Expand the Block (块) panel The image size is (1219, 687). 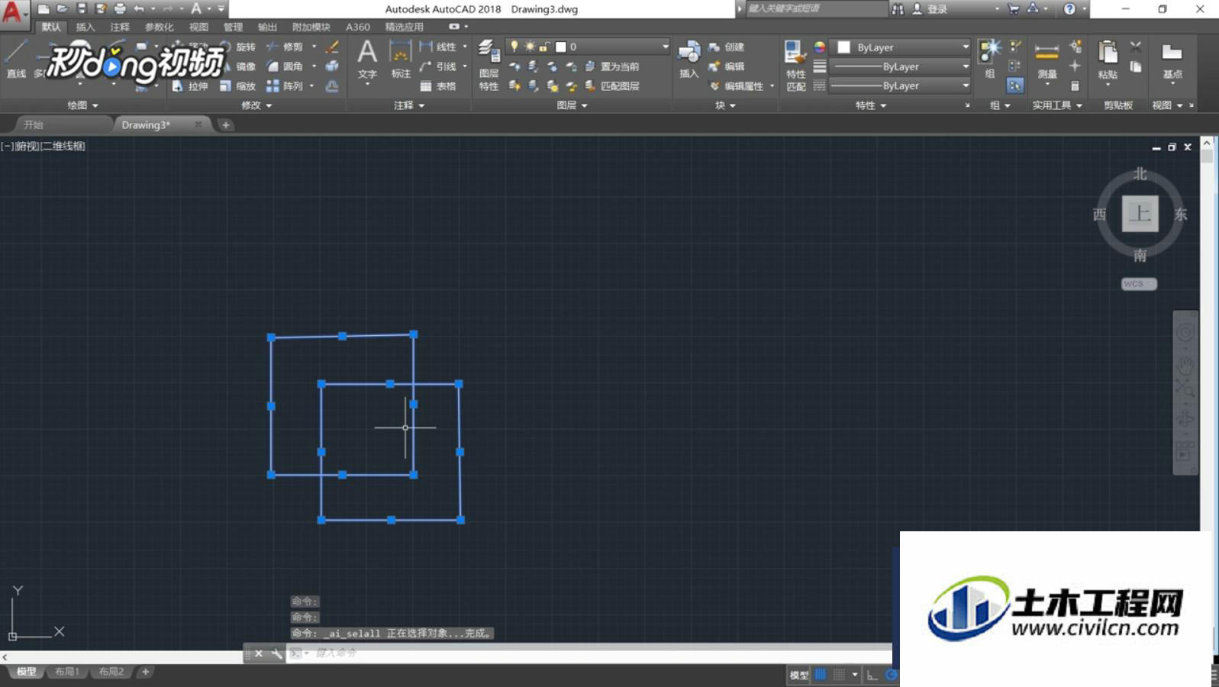coord(725,105)
